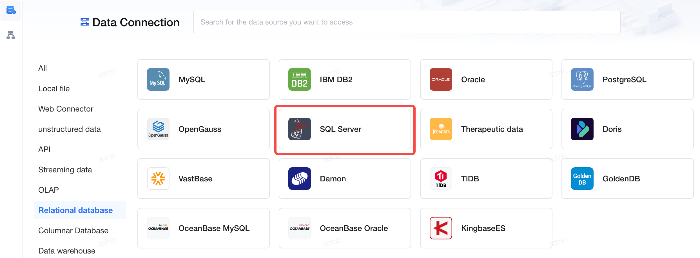Switch to the Local file category

coord(54,88)
